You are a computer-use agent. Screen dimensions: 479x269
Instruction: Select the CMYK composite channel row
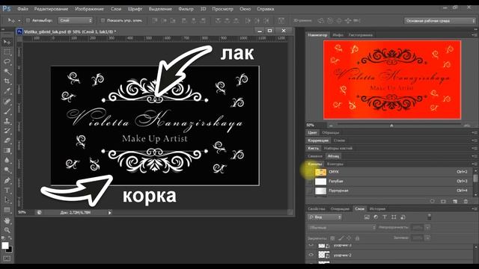point(389,172)
